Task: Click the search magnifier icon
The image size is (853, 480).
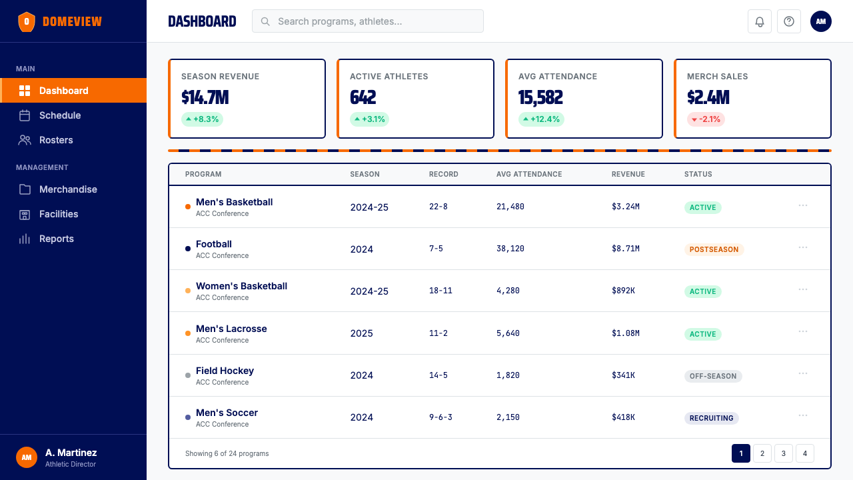Action: coord(265,21)
